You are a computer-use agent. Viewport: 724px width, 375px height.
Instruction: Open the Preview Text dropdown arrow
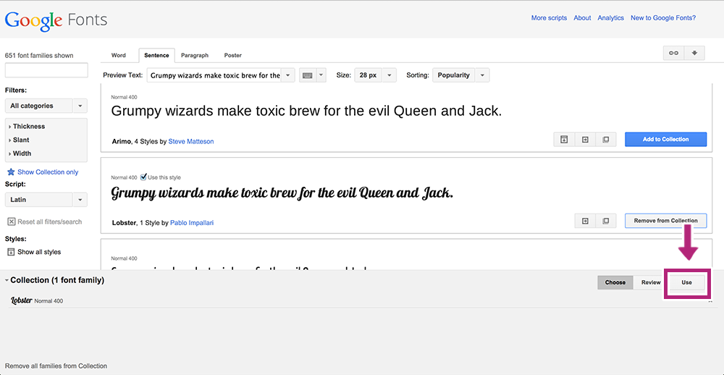click(288, 75)
